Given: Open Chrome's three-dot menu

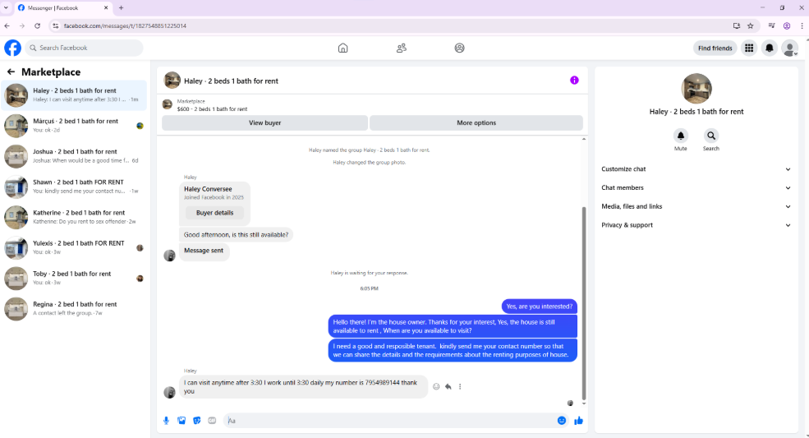Looking at the screenshot, I should pyautogui.click(x=802, y=25).
